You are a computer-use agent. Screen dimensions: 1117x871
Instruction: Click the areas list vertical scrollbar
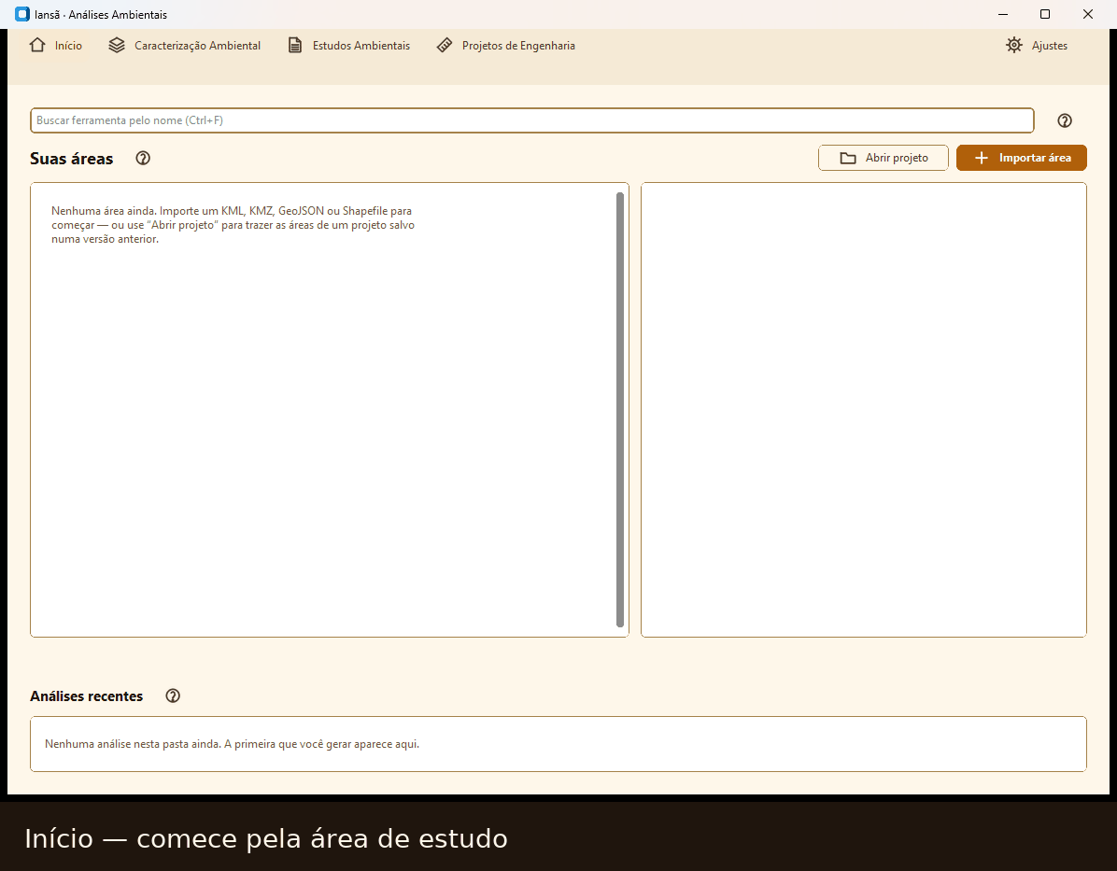point(620,410)
